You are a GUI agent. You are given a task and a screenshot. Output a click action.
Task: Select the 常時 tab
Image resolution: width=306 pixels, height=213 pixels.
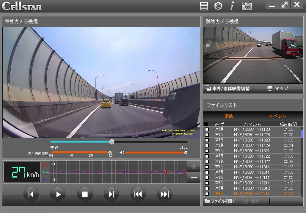tap(228, 116)
